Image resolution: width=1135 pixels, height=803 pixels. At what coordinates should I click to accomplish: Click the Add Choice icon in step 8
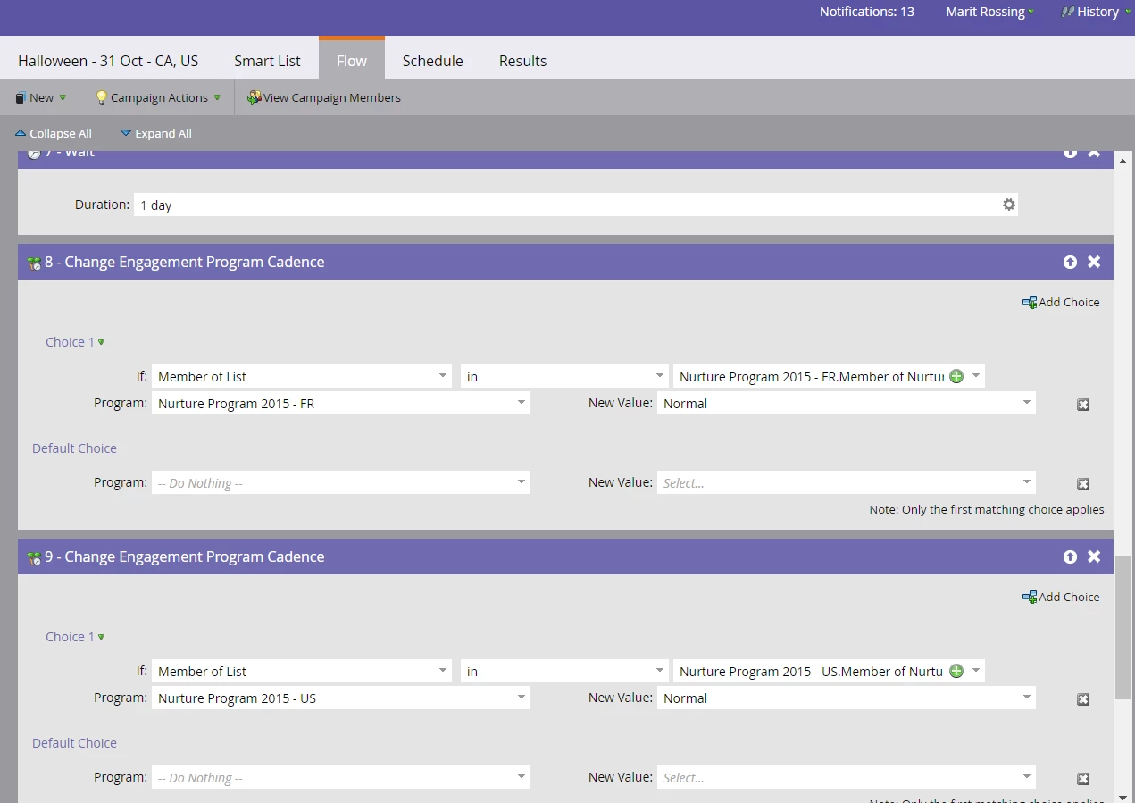[1030, 303]
